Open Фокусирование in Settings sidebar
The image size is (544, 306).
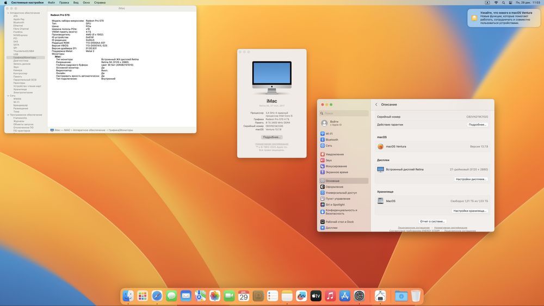point(344,166)
